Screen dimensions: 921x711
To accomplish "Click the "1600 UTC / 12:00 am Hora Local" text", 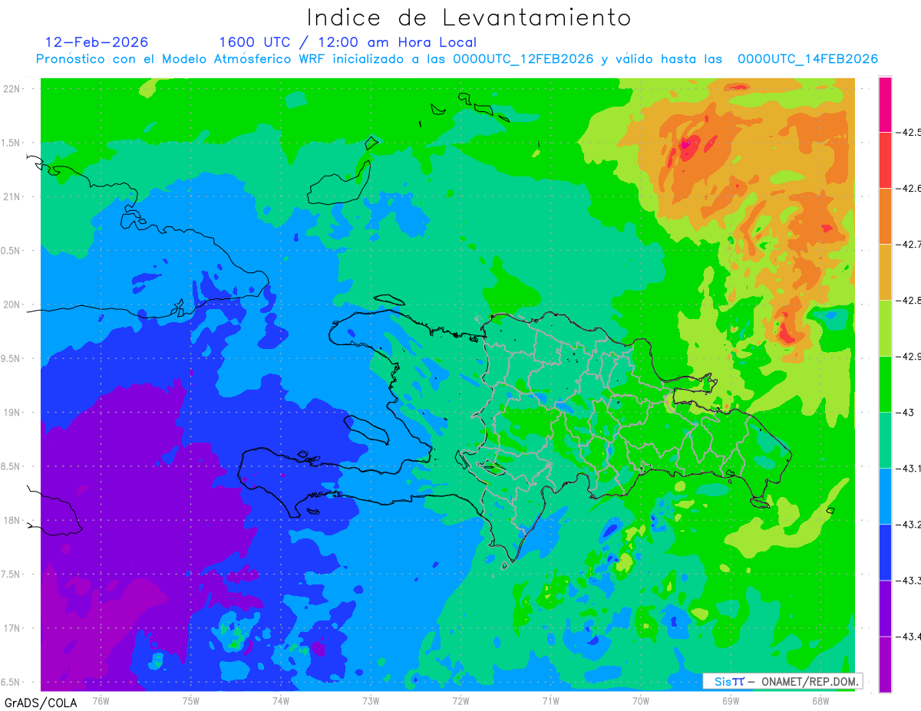I will coord(348,42).
